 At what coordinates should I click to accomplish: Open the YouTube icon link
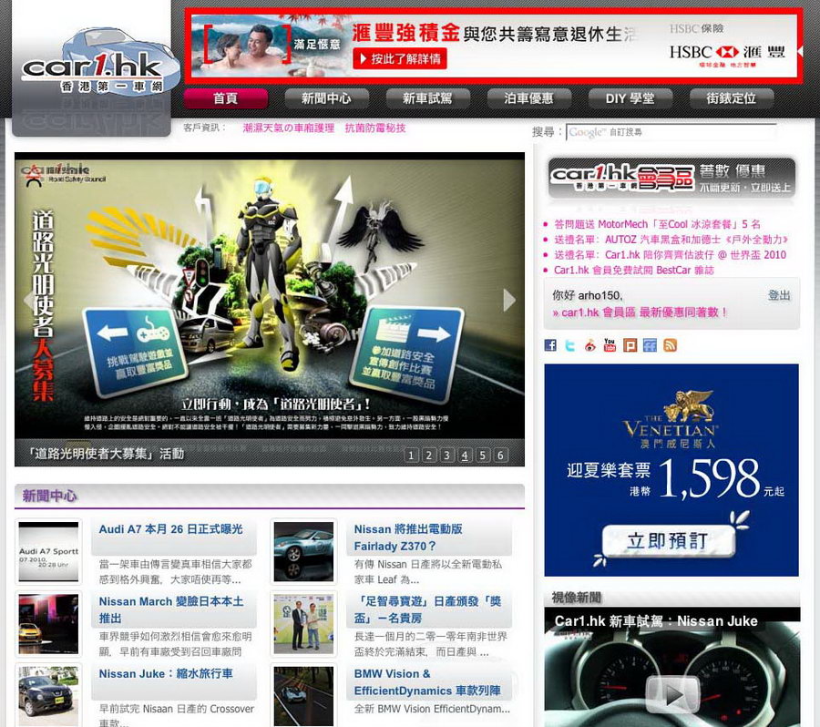tap(610, 344)
